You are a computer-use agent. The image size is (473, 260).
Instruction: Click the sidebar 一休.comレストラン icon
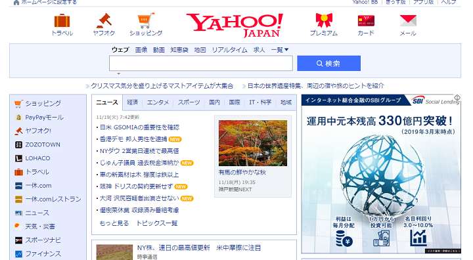point(18,200)
